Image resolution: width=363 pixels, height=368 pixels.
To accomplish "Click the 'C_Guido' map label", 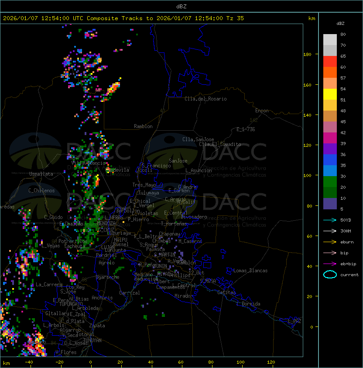I will pyautogui.click(x=53, y=217).
